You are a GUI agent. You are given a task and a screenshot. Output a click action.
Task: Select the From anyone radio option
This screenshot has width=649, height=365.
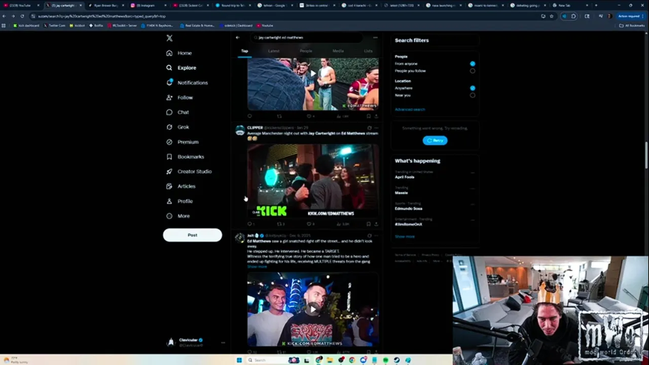pos(473,63)
